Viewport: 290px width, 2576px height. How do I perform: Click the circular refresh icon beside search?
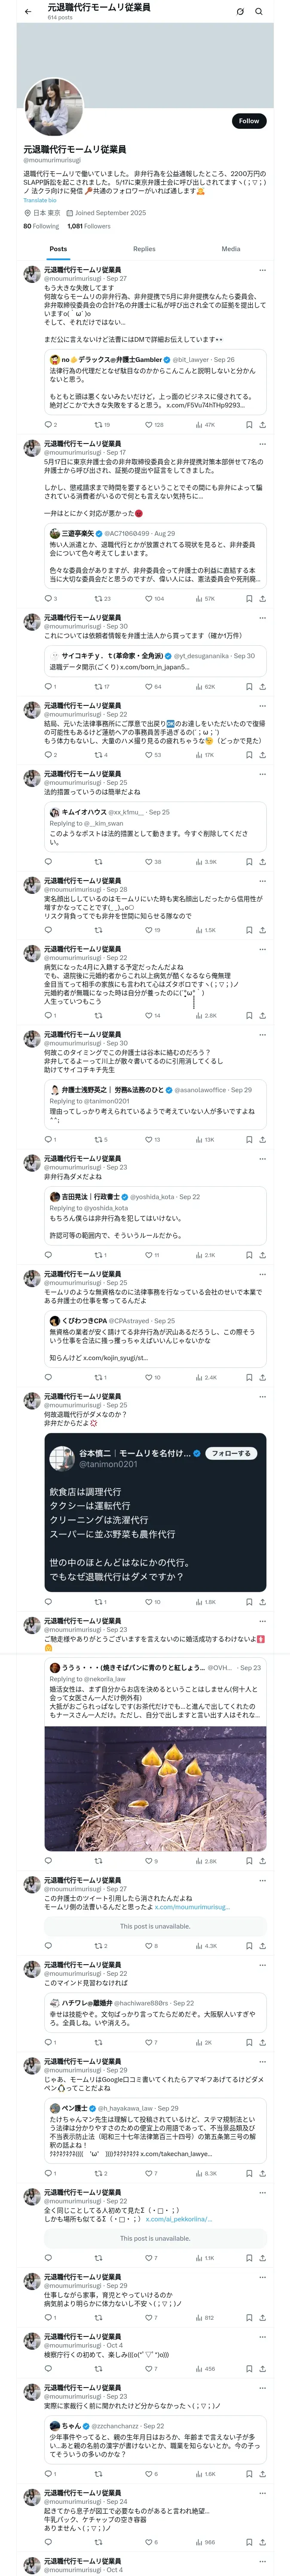pos(240,12)
